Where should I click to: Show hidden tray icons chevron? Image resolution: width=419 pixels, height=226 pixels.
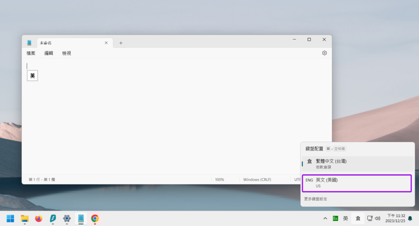(x=325, y=219)
